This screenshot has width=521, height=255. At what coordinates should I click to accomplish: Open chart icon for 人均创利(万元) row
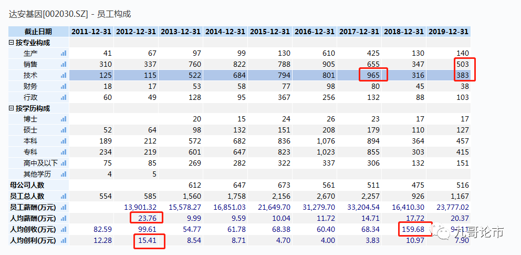64,240
